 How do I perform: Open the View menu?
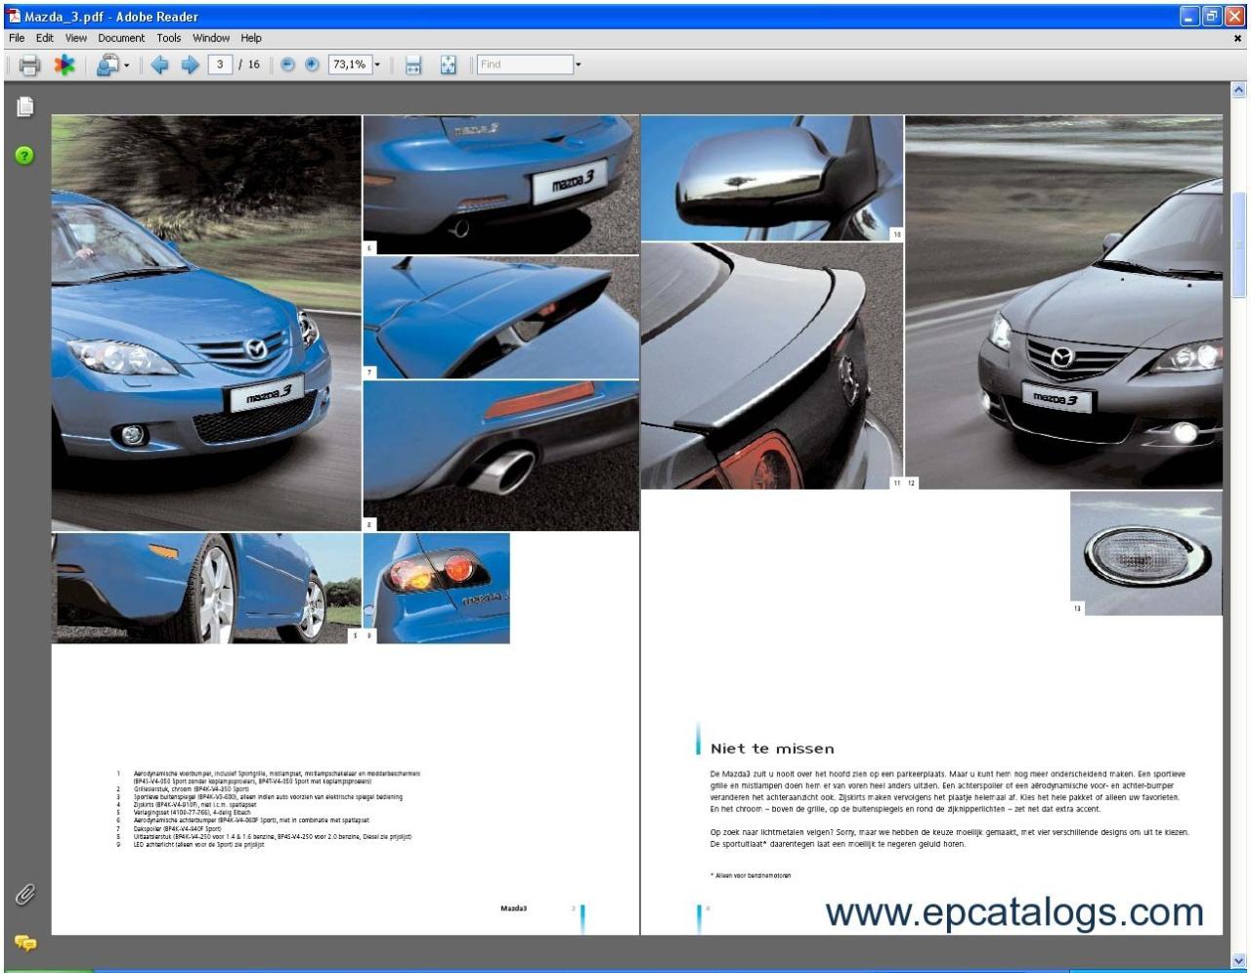pyautogui.click(x=76, y=38)
